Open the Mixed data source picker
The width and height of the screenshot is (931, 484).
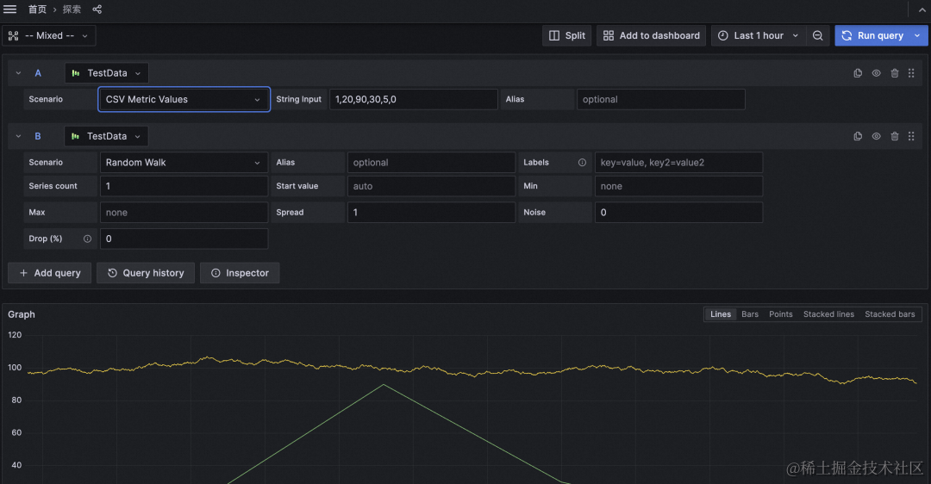click(x=49, y=35)
